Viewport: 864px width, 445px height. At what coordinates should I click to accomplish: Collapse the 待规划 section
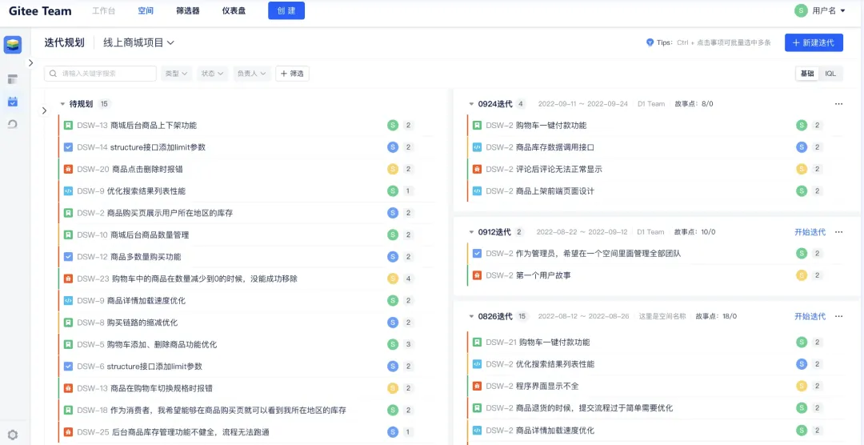(62, 104)
